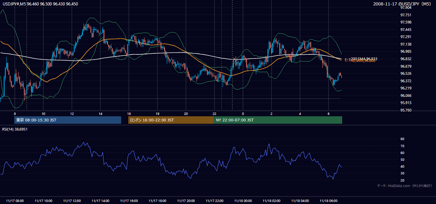
Task: Click price scale value 97.291
Action: (406, 37)
